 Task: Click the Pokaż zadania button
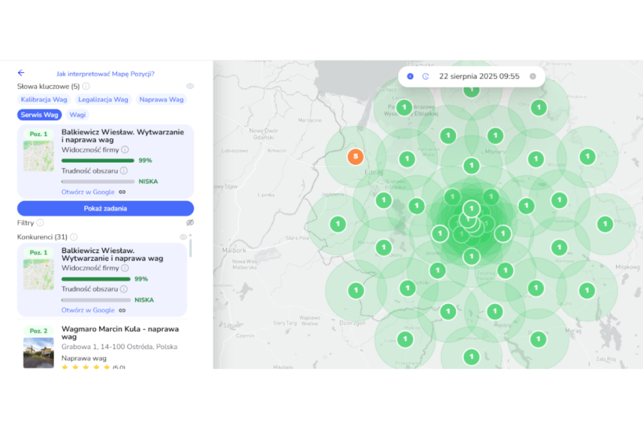click(105, 209)
